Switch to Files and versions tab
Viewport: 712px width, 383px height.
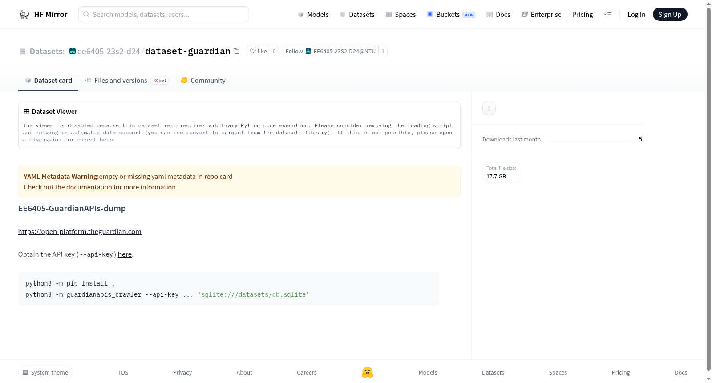126,81
